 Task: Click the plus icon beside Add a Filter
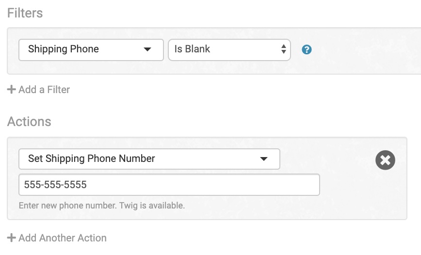pos(12,90)
